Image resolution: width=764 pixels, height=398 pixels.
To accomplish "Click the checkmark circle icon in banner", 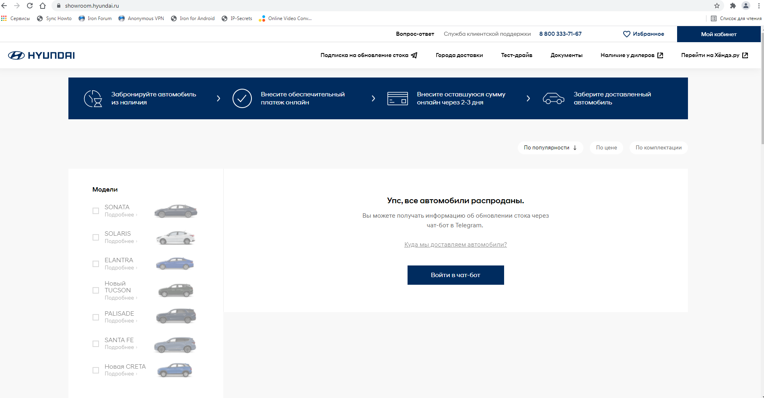I will click(x=242, y=98).
